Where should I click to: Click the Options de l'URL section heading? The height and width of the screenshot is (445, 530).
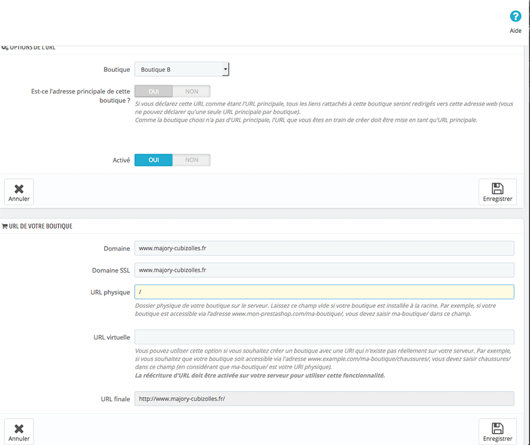pyautogui.click(x=32, y=47)
